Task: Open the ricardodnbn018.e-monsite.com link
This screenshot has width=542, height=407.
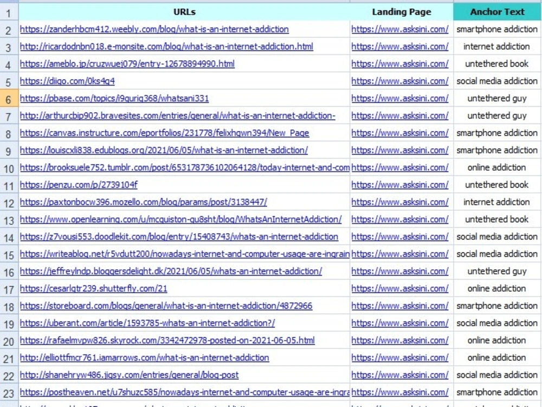Action: tap(166, 47)
